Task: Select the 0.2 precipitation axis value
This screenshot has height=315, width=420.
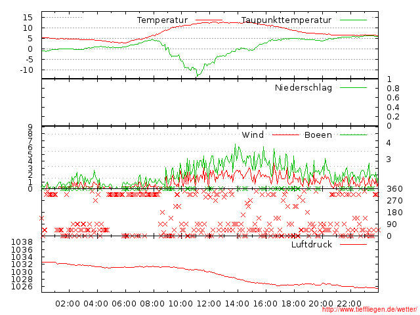Action: [x=393, y=117]
